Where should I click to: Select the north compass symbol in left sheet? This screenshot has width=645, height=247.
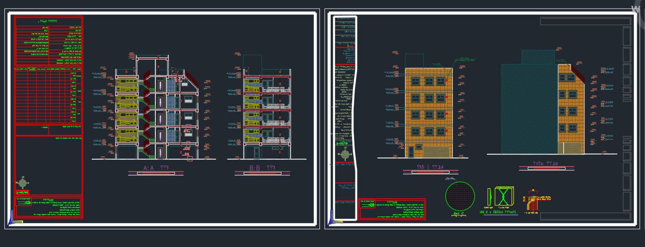point(22,182)
